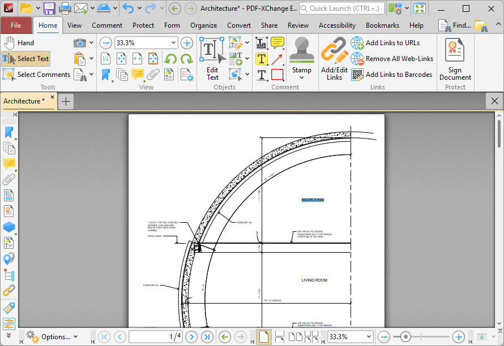This screenshot has height=346, width=504.
Task: Open the Links pane chain icon in sidebar
Action: pos(9,291)
